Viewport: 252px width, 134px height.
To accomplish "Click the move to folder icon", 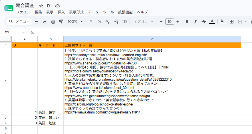I will [x=49, y=6].
